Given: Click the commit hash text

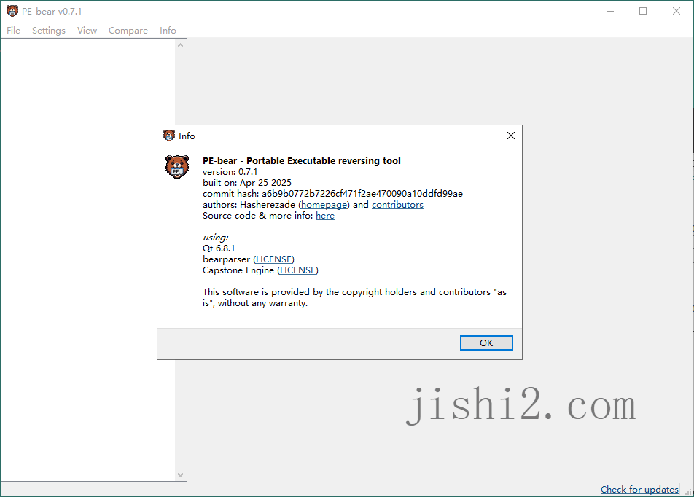Looking at the screenshot, I should pyautogui.click(x=332, y=193).
